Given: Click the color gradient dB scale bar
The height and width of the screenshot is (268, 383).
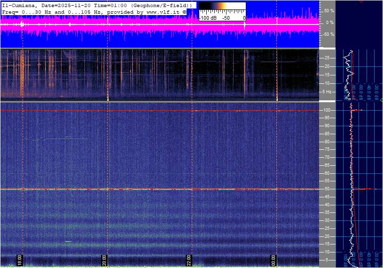Looking at the screenshot, I should point(222,6).
